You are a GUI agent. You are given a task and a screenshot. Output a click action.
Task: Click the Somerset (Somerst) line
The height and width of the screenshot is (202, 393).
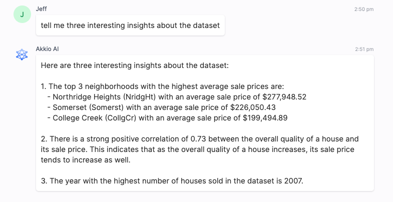[x=161, y=107]
